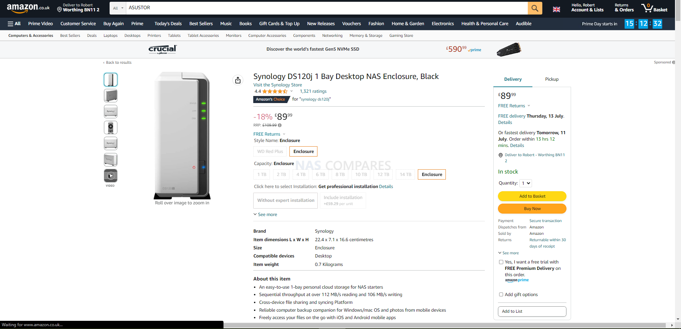The image size is (681, 329).
Task: Expand See more under installation options
Action: (265, 215)
